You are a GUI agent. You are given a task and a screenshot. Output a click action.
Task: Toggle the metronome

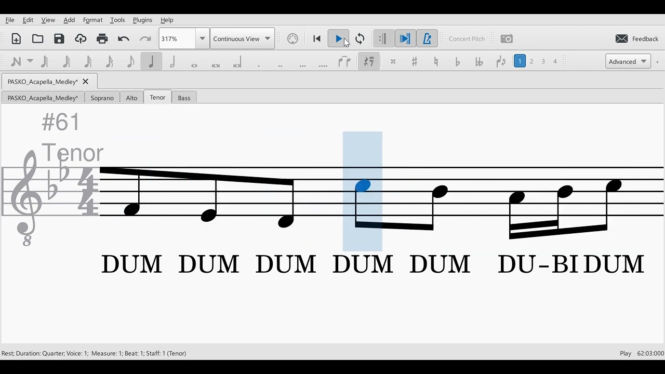click(x=427, y=39)
